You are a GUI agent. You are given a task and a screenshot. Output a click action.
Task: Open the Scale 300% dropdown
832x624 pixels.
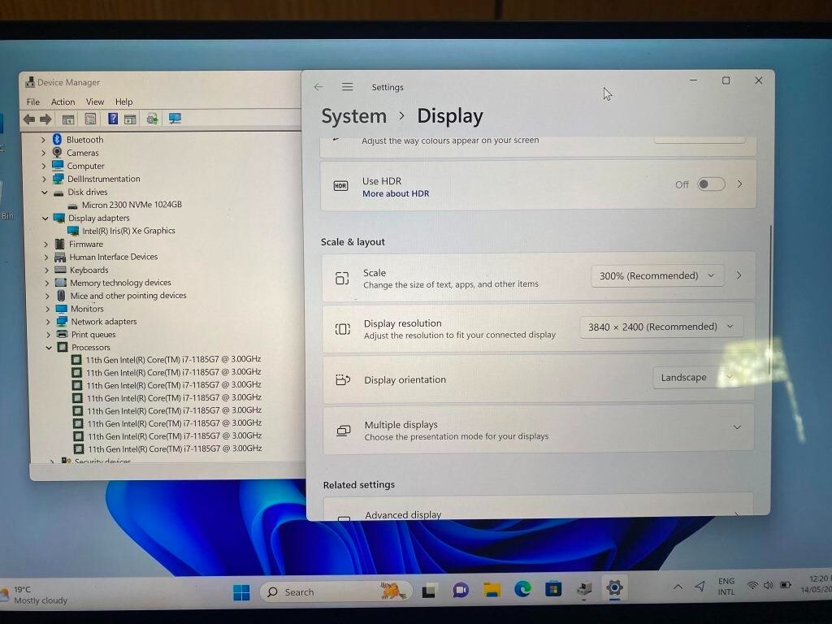(657, 276)
